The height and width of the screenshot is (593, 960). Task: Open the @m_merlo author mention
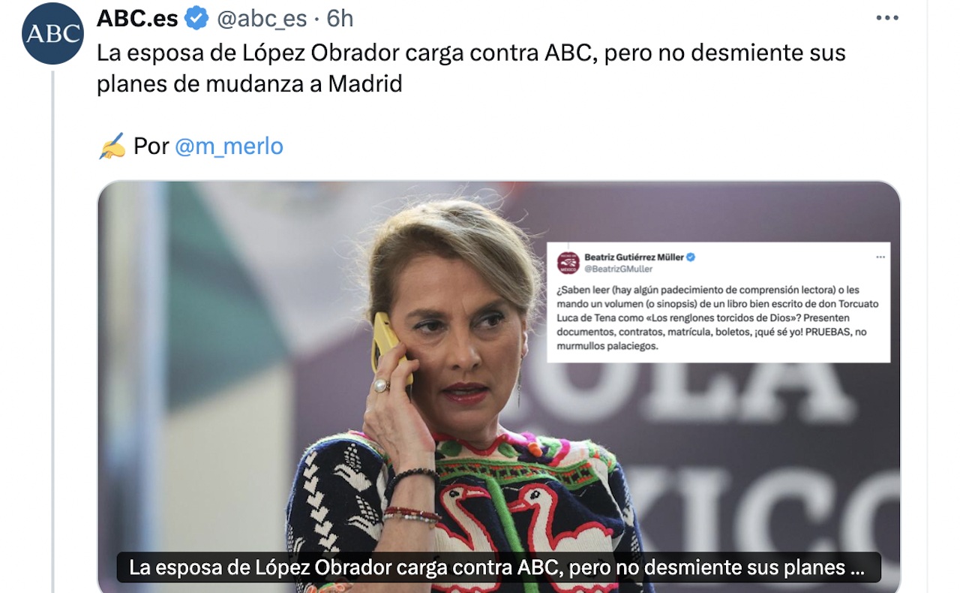[229, 146]
